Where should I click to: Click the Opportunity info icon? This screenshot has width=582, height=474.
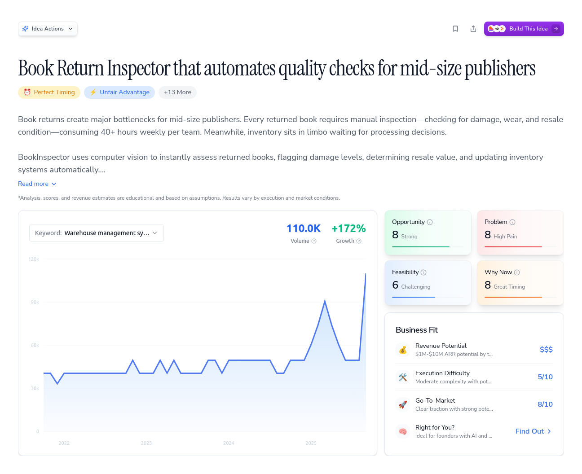[x=430, y=222]
